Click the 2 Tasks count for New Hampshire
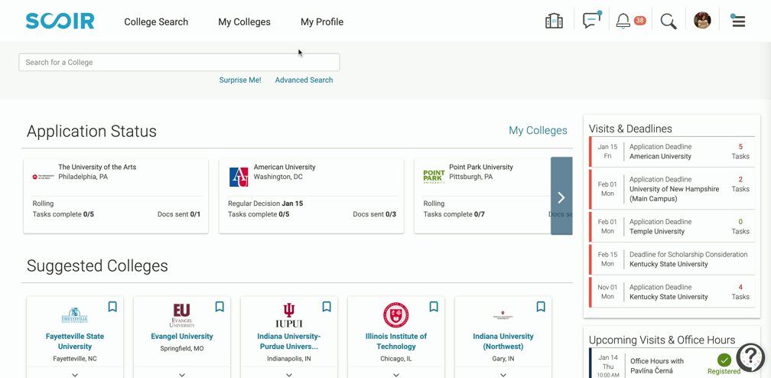The height and width of the screenshot is (378, 771). pos(740,184)
